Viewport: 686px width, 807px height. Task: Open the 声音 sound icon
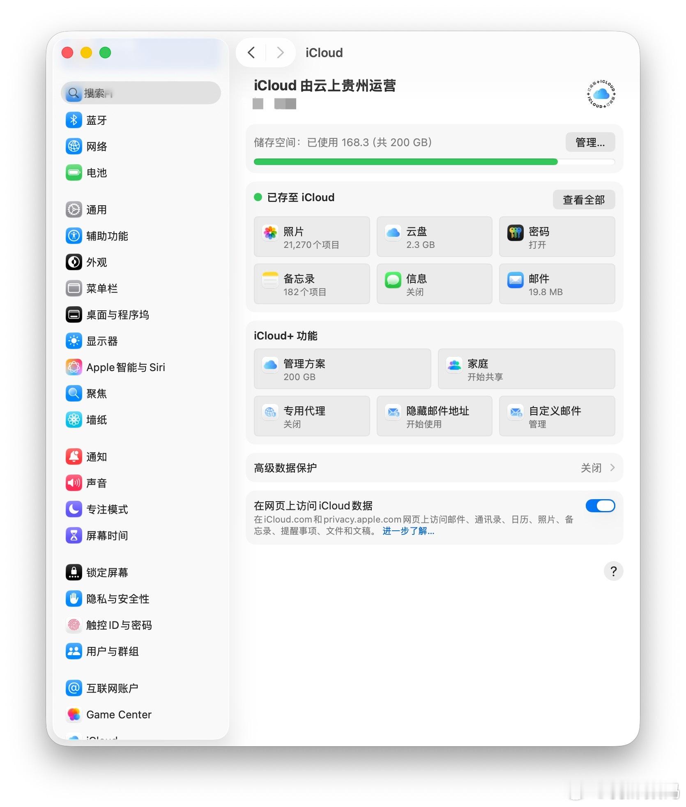pyautogui.click(x=74, y=483)
